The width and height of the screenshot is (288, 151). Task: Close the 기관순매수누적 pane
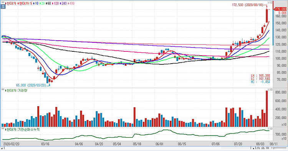271,129
